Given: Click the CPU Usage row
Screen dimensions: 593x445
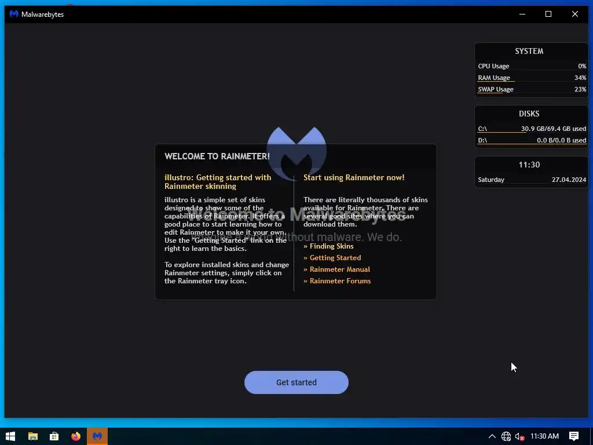Looking at the screenshot, I should pyautogui.click(x=532, y=66).
